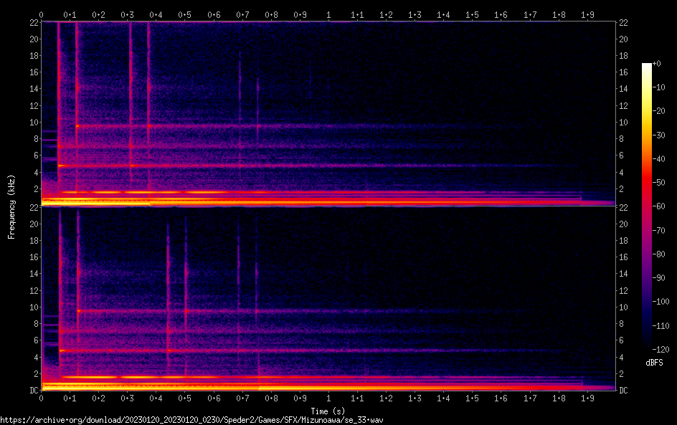Select the 0.1 mark on the bottom time axis
The image size is (677, 425).
[x=70, y=398]
